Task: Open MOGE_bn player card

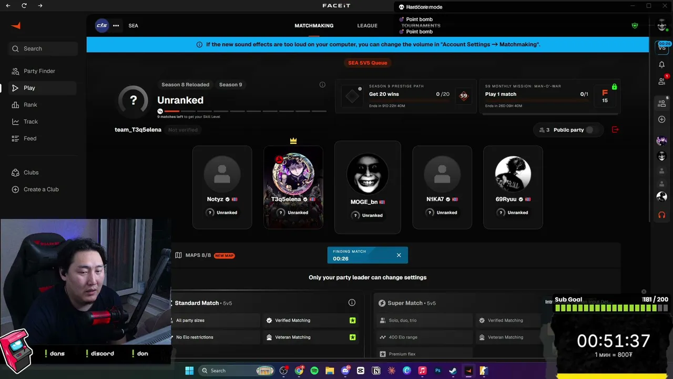Action: [x=368, y=187]
